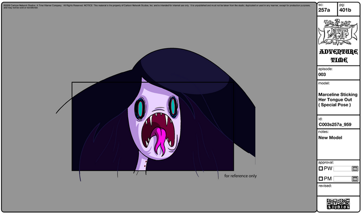Click the PM approval input field
Viewport: 363px width, 215px height.
(343, 179)
